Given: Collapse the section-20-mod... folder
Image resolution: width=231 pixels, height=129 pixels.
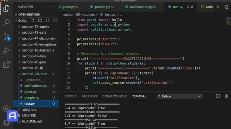Looking at the screenshot, I should tap(36, 74).
